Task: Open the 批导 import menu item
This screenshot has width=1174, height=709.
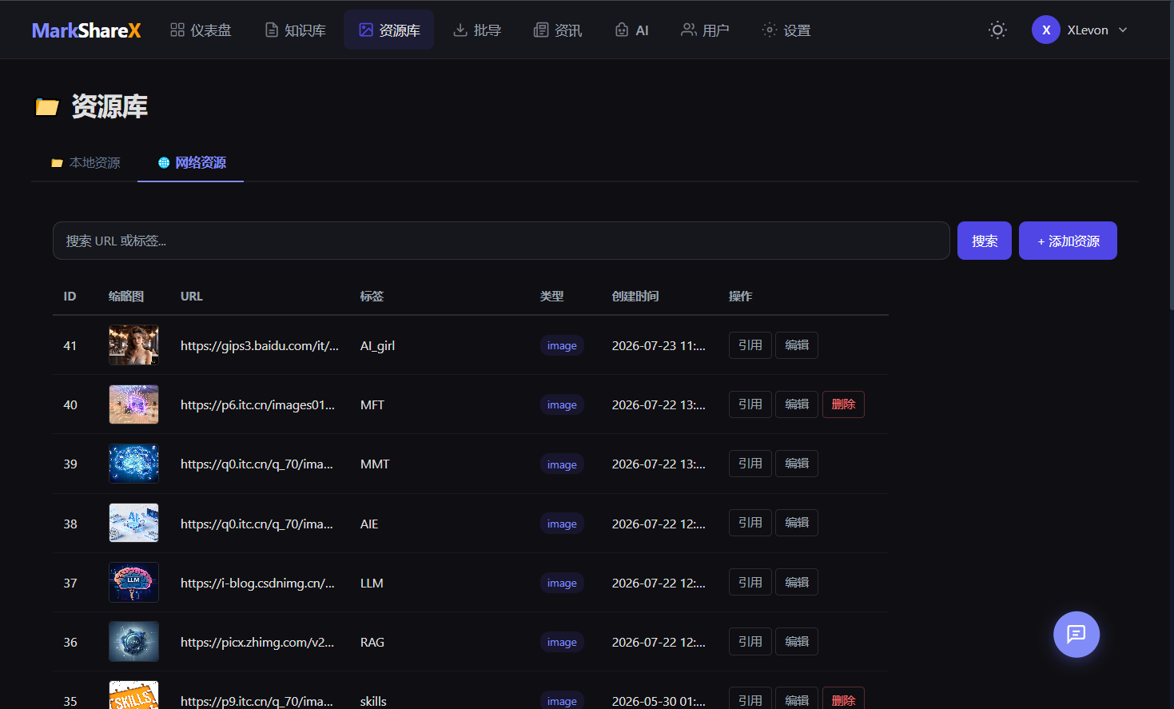Action: click(x=477, y=30)
